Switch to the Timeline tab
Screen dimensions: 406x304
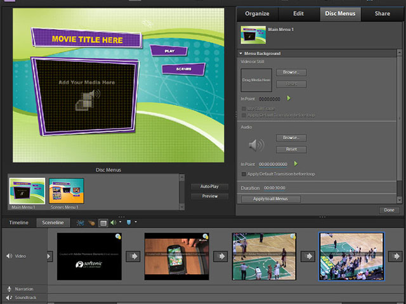pyautogui.click(x=18, y=223)
